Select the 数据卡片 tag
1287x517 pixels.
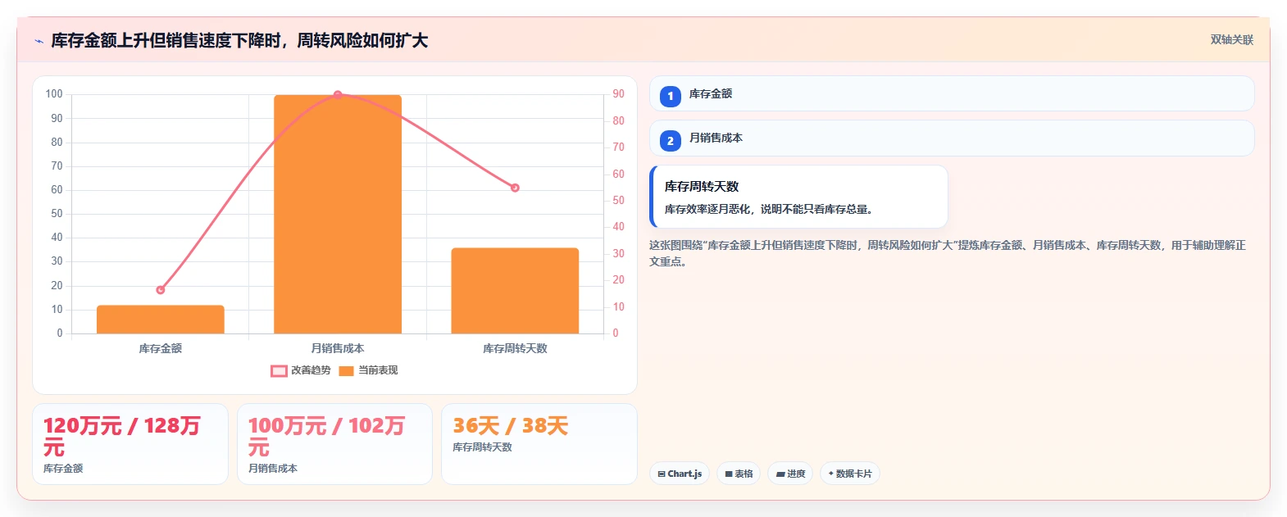850,474
